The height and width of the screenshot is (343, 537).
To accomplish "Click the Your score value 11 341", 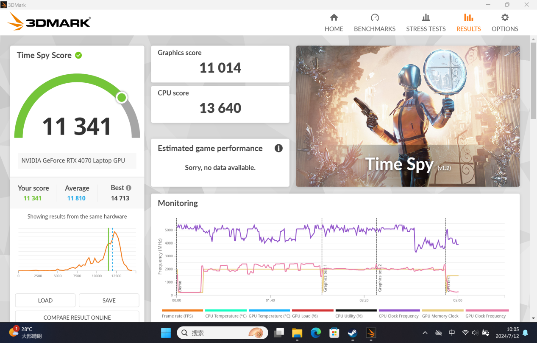I will point(33,198).
